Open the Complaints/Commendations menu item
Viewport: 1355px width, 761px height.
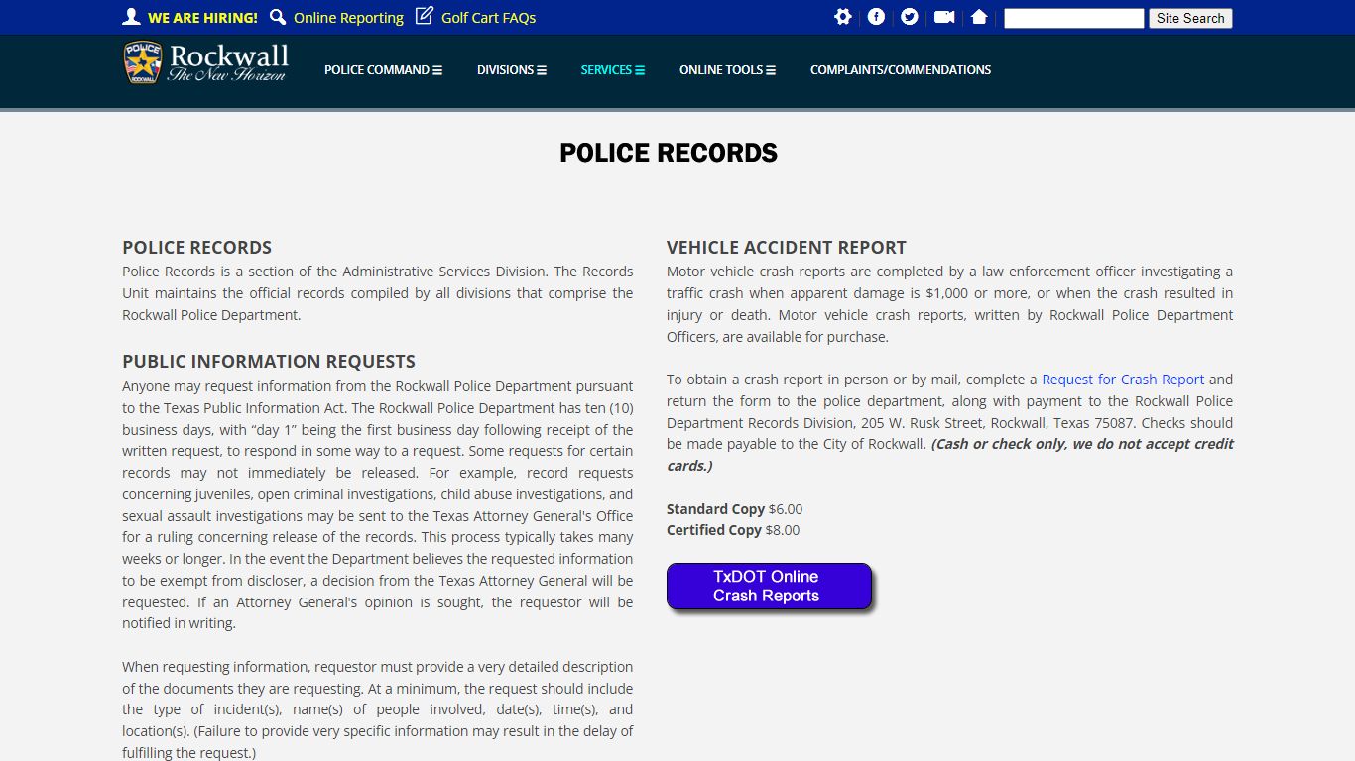pos(901,70)
